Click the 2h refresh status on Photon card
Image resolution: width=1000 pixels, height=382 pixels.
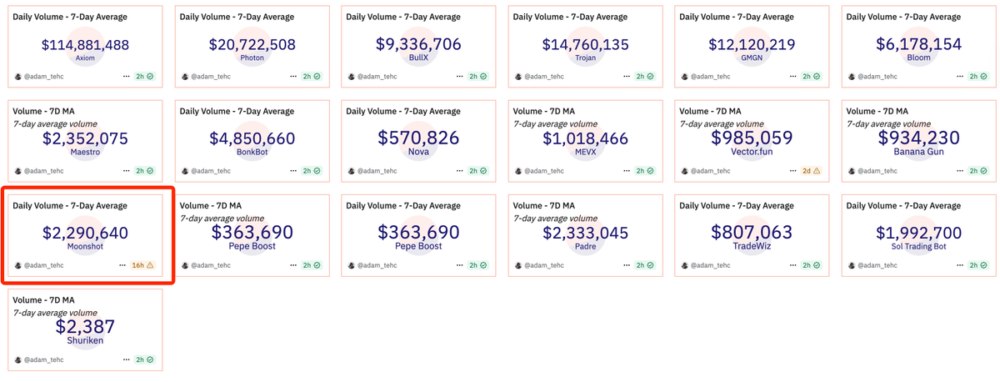[311, 76]
